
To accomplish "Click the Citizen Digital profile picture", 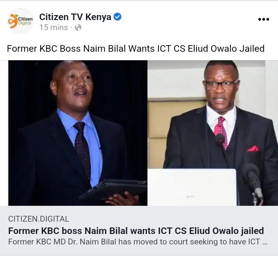I will [x=20, y=21].
